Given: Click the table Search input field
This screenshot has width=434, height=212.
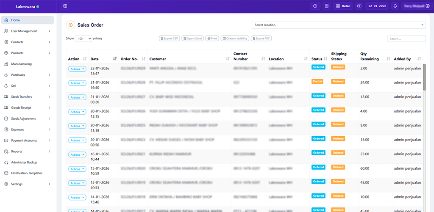Looking at the screenshot, I should (406, 39).
